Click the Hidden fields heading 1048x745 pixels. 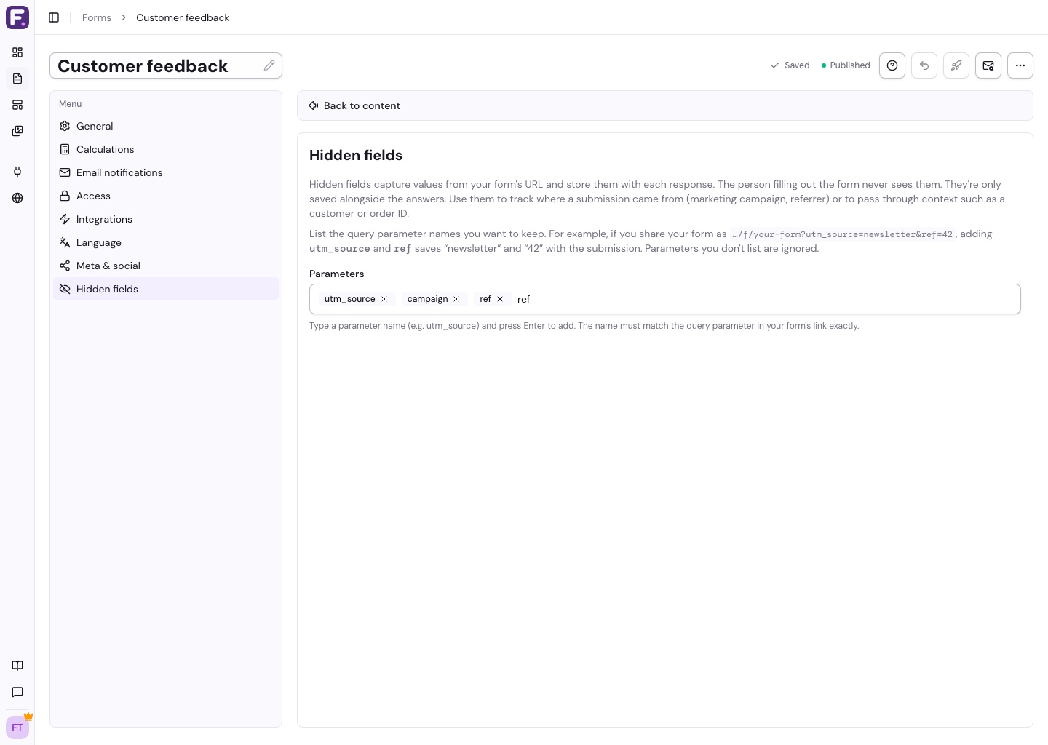coord(356,155)
